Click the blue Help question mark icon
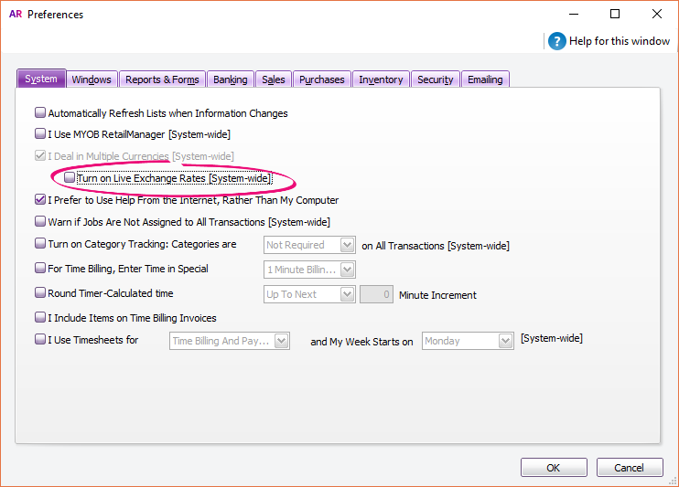Viewport: 679px width, 487px height. point(556,41)
